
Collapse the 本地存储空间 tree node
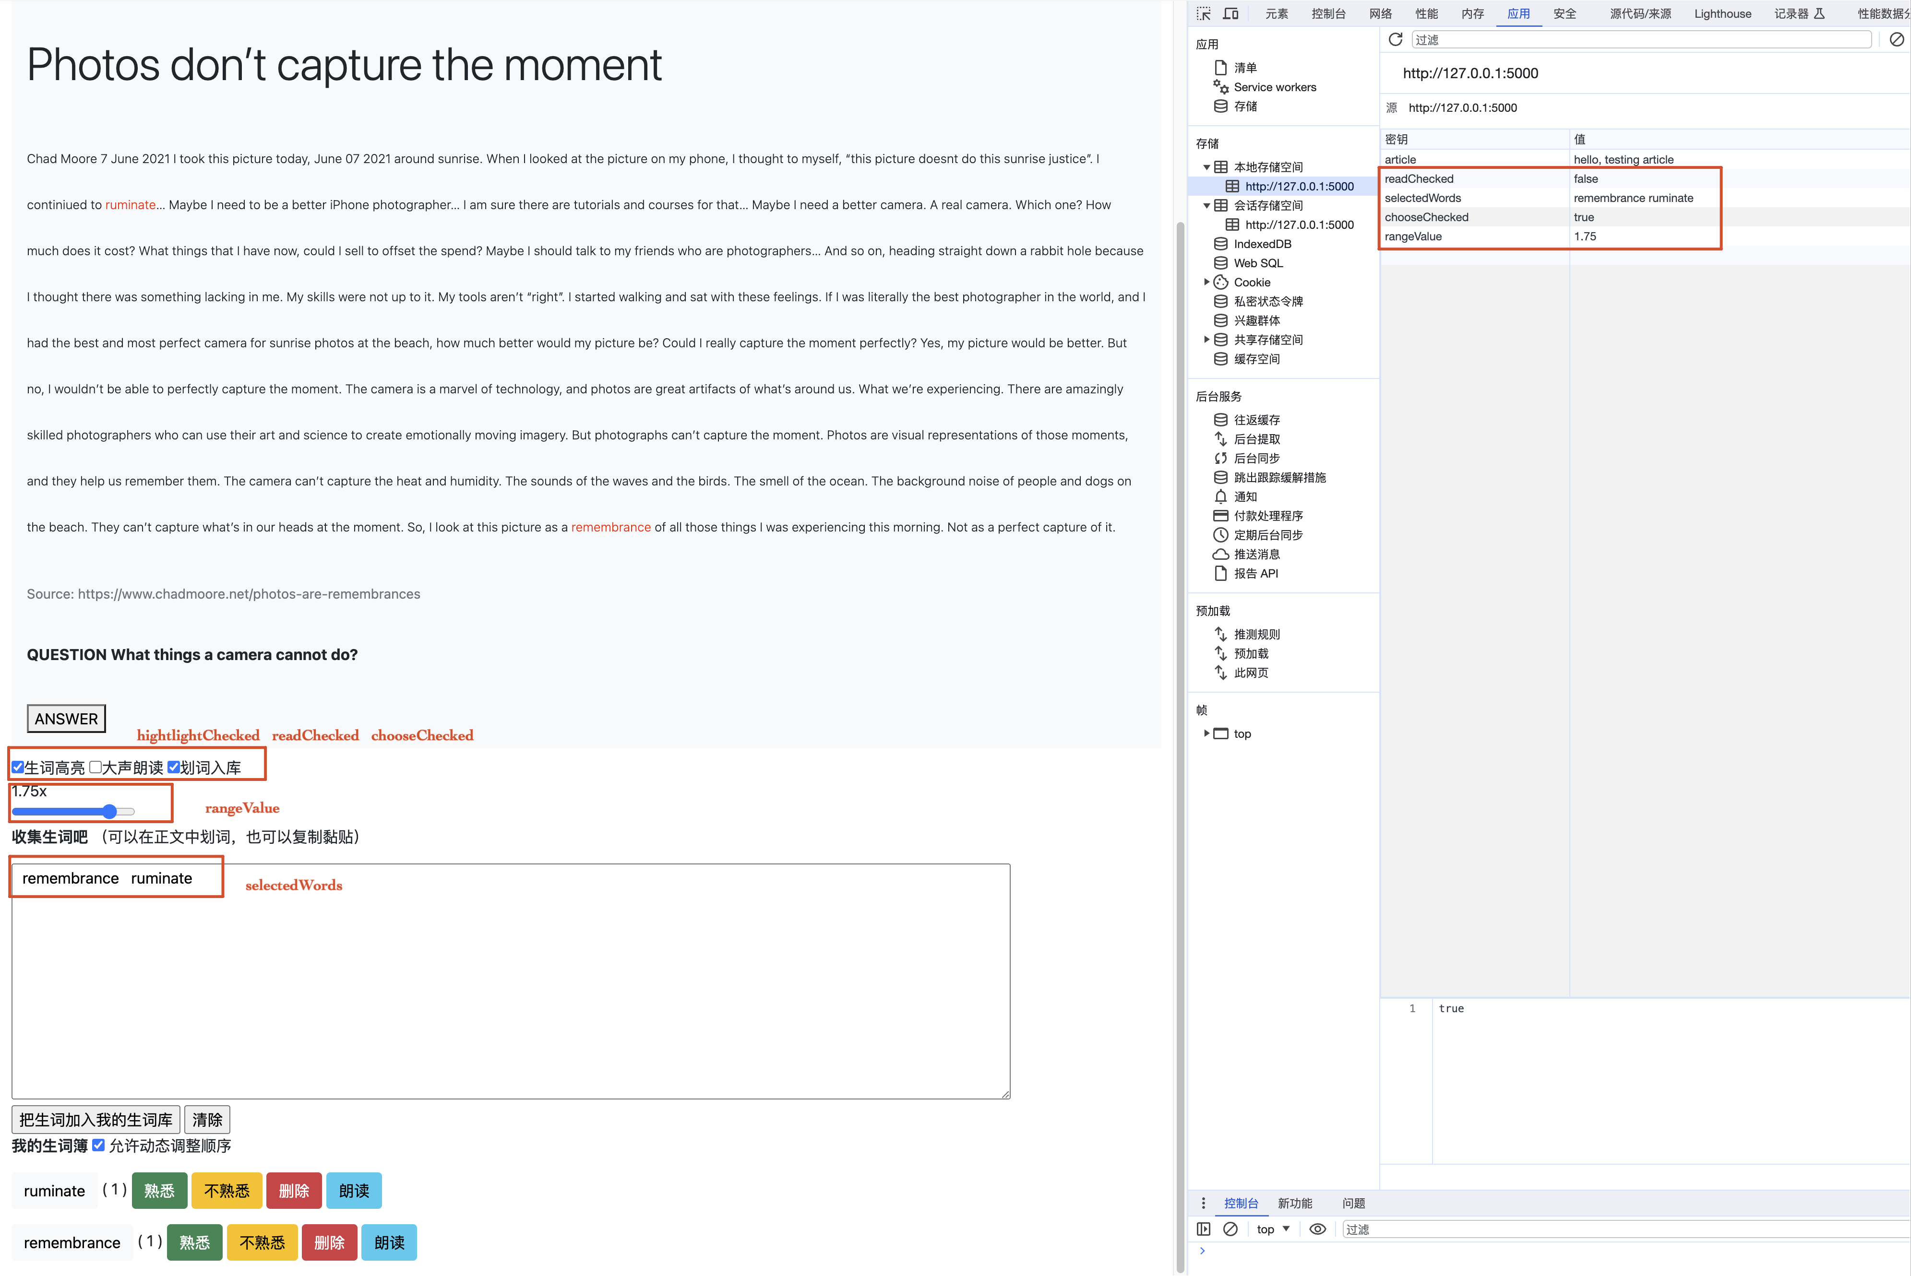(x=1206, y=167)
